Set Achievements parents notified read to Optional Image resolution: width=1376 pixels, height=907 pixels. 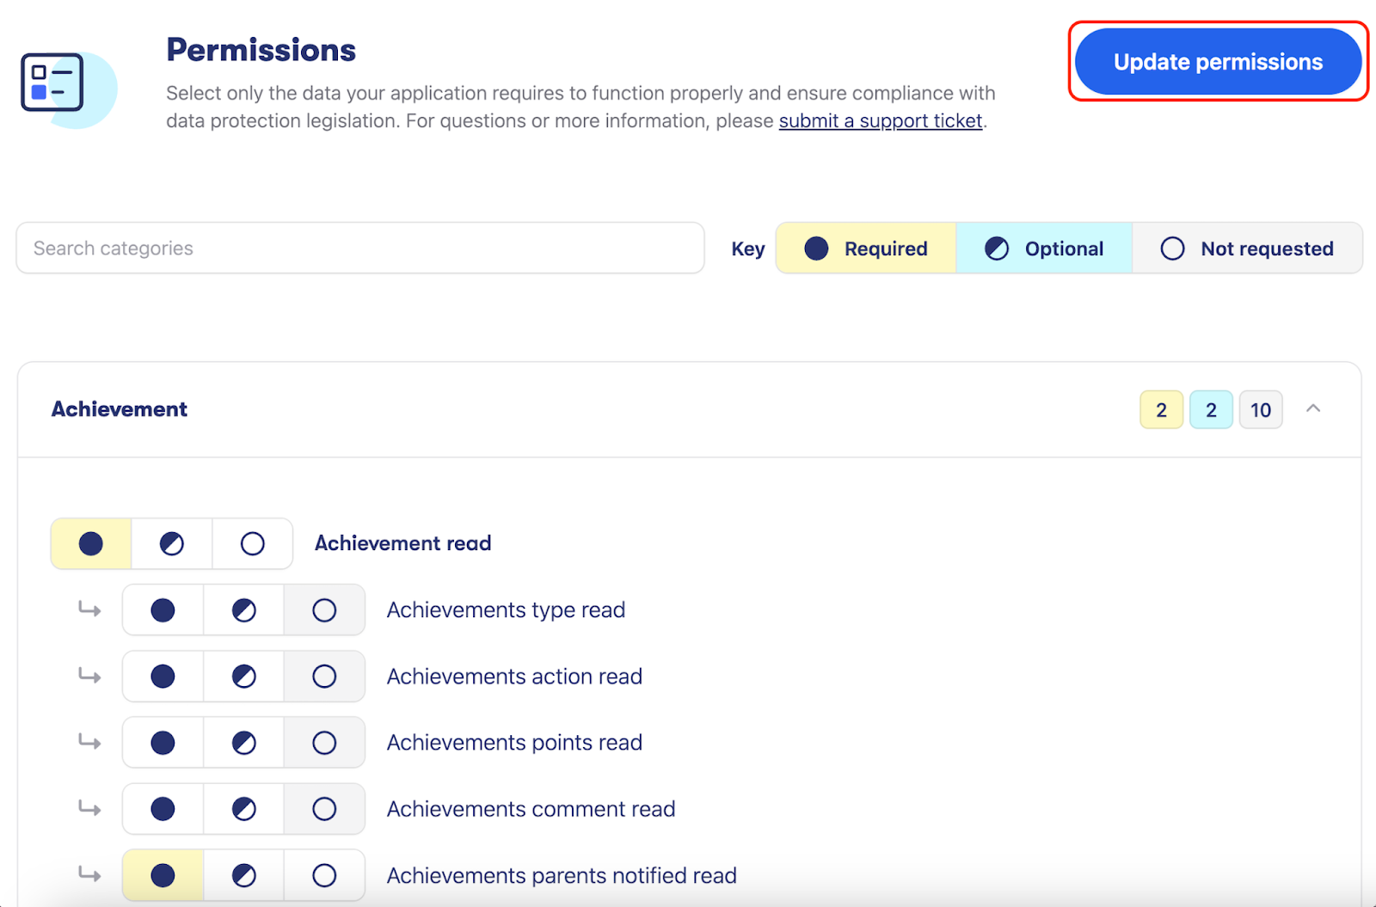(243, 875)
